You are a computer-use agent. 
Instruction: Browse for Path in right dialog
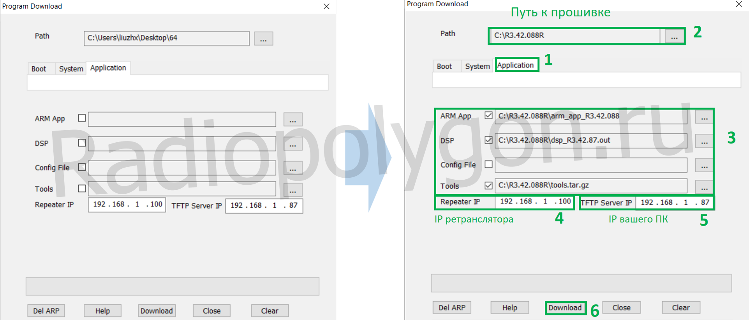674,37
